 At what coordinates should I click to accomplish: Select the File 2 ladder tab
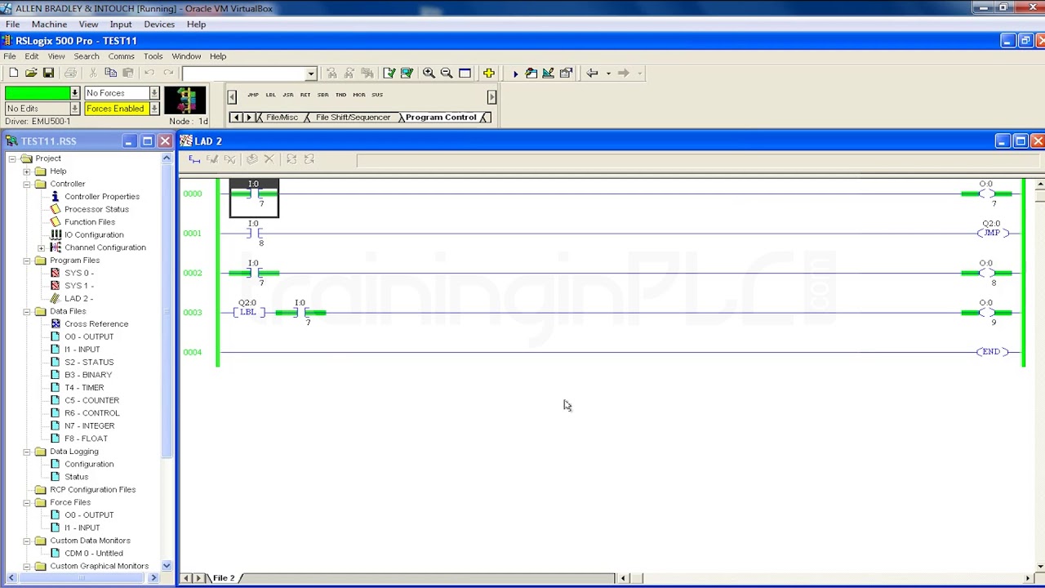click(223, 578)
